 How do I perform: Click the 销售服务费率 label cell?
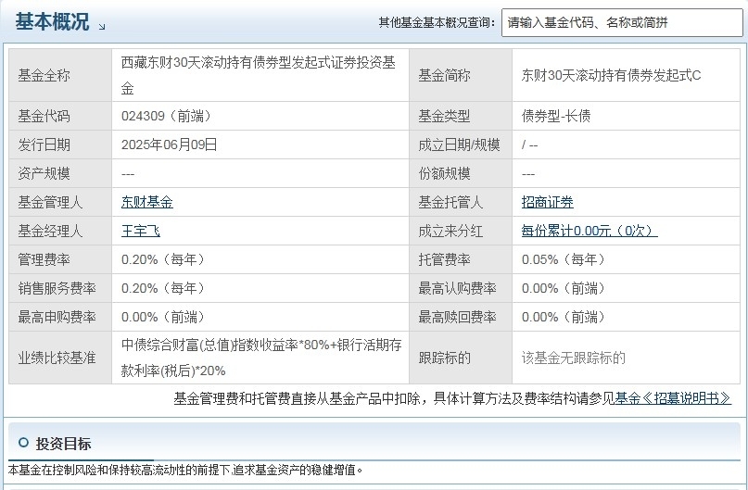click(x=60, y=288)
